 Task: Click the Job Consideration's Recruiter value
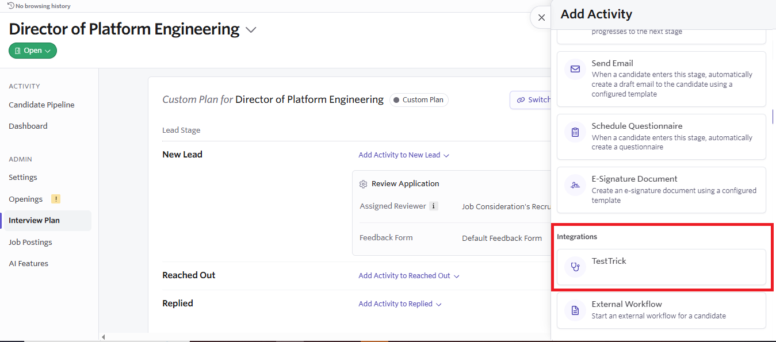(506, 206)
